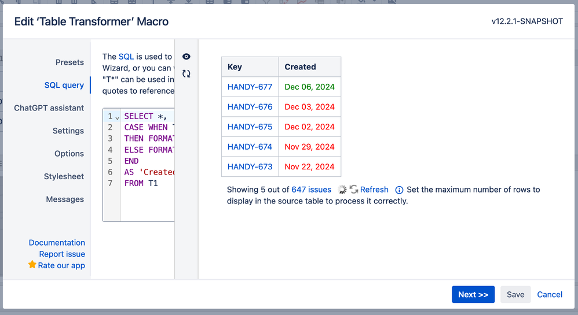
Task: Click the Key column header
Action: [x=250, y=66]
